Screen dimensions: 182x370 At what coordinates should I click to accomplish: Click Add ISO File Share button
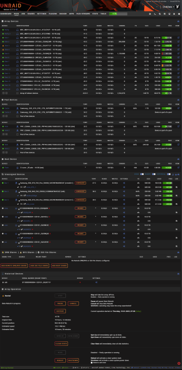tap(39, 266)
